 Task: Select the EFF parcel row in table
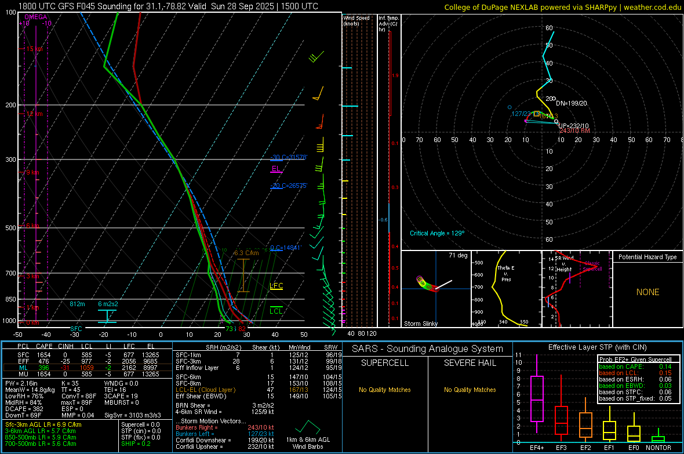pos(87,361)
